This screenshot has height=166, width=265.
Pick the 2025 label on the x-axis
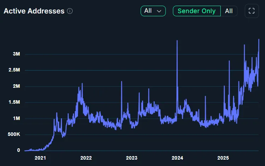[223, 158]
